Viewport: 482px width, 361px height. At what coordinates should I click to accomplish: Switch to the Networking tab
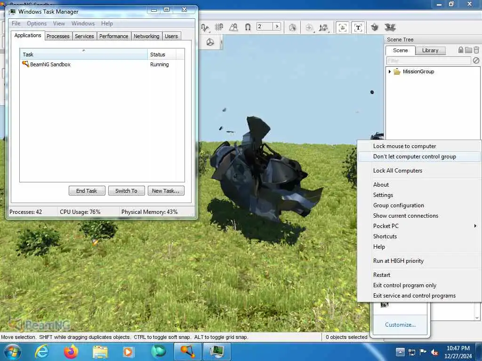[x=146, y=36]
